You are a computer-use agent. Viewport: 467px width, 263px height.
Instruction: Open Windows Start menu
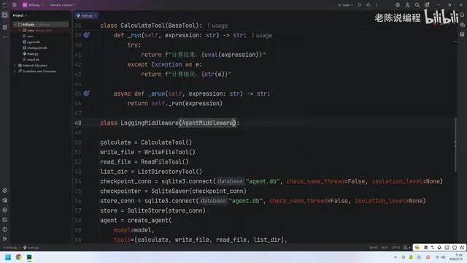(8, 257)
